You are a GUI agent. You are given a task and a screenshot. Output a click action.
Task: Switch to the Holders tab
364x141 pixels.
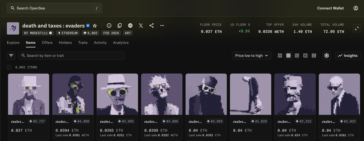click(x=65, y=43)
